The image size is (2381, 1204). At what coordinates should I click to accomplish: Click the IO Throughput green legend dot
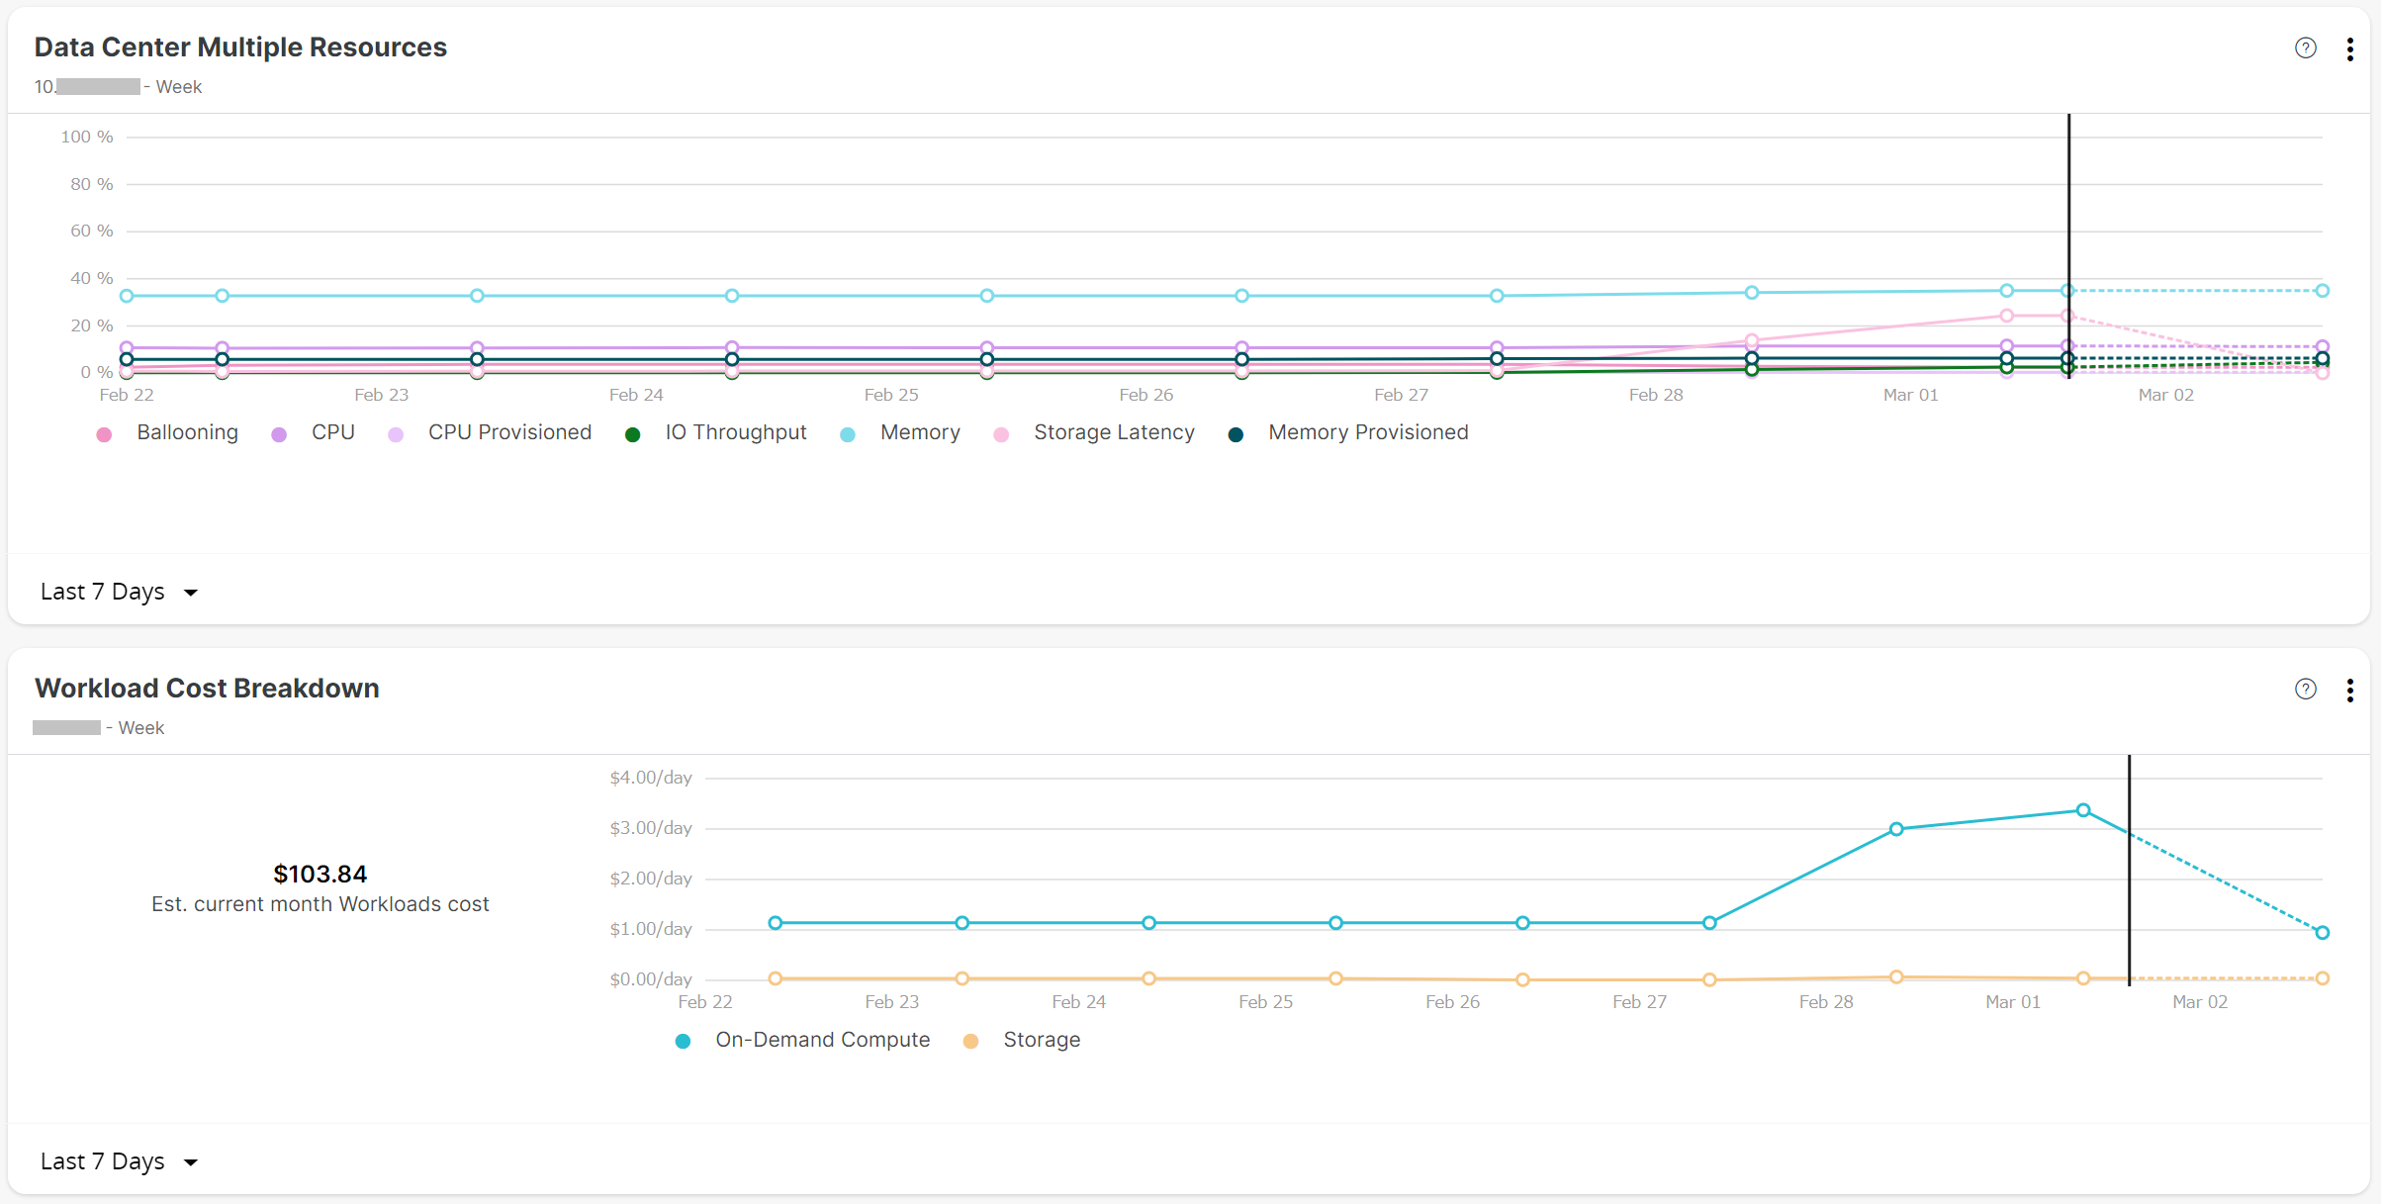click(632, 435)
